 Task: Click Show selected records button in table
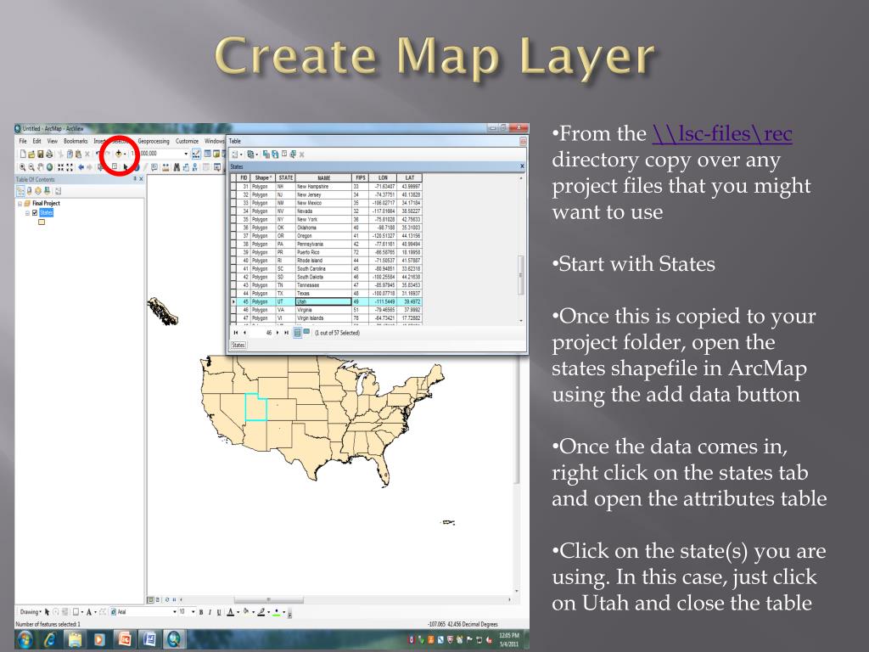click(307, 333)
